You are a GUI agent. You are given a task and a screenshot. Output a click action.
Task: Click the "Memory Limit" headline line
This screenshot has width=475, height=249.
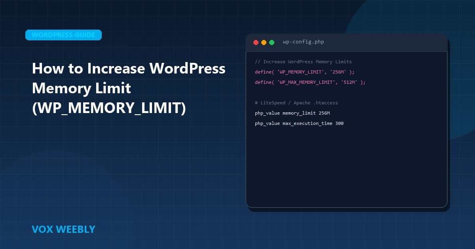(81, 88)
